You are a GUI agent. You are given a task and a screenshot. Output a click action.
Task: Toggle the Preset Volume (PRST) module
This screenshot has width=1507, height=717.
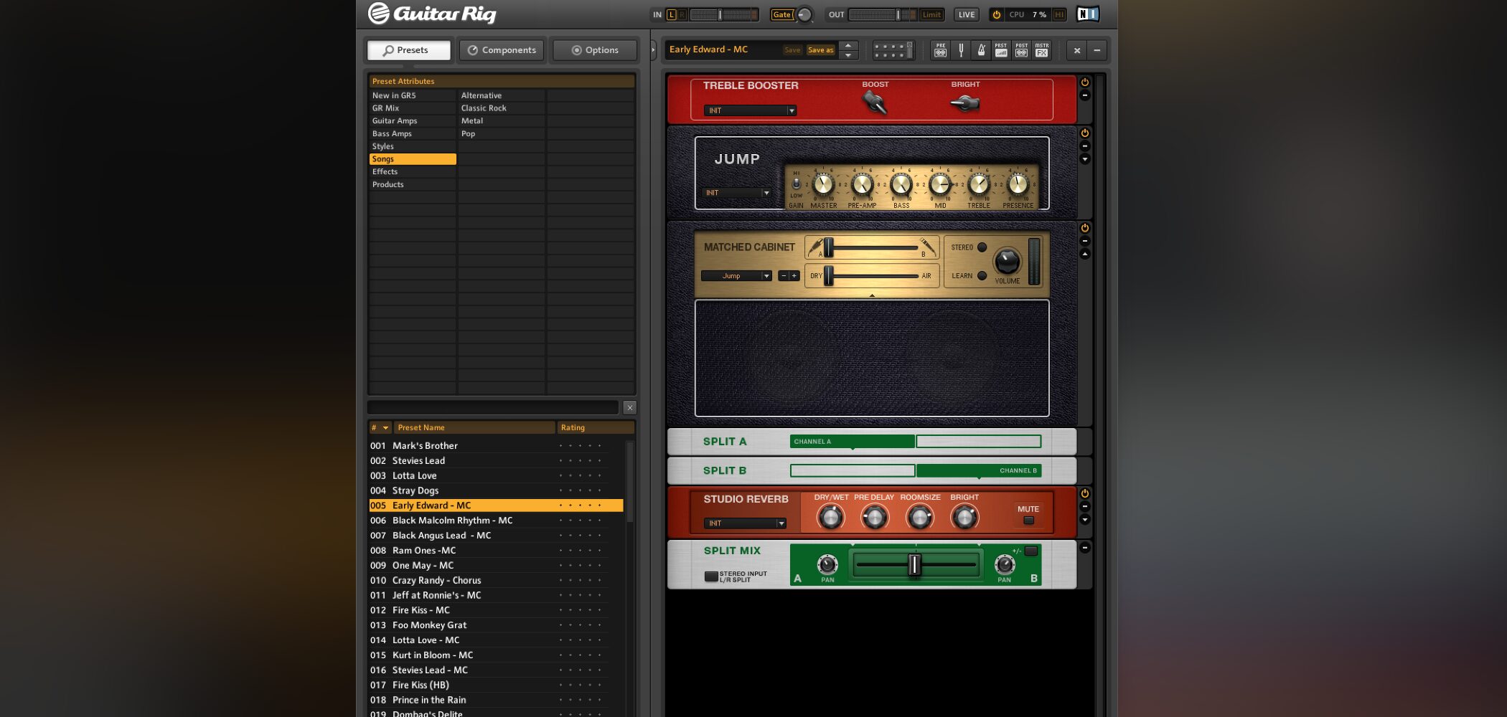point(1001,50)
